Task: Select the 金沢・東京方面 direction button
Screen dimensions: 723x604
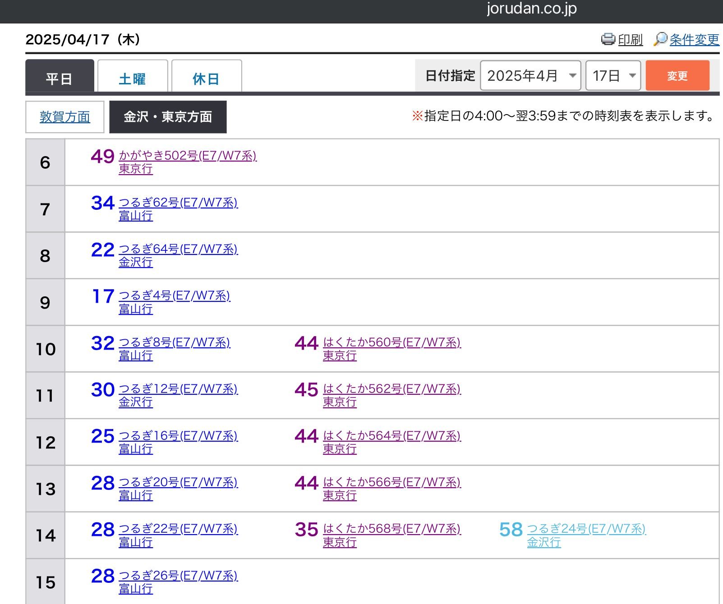Action: click(x=168, y=117)
